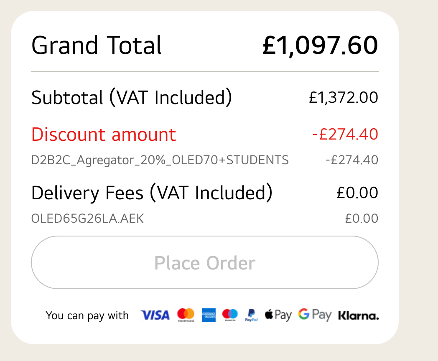Choose the PayPal payment logo
The image size is (438, 361).
point(252,315)
